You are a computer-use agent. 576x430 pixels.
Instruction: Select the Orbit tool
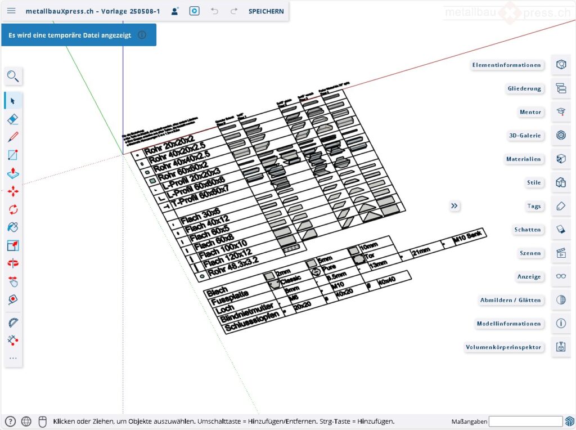(13, 263)
